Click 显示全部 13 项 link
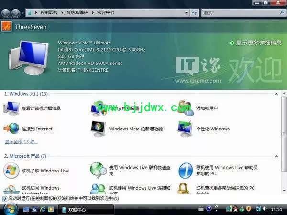The image size is (287, 215). point(21,142)
